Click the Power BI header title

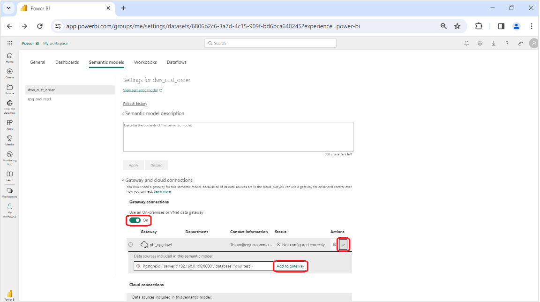30,44
